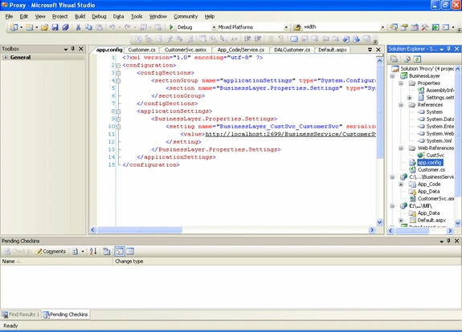Click the Cut scissors icon
462x332 pixels.
pos(78,27)
